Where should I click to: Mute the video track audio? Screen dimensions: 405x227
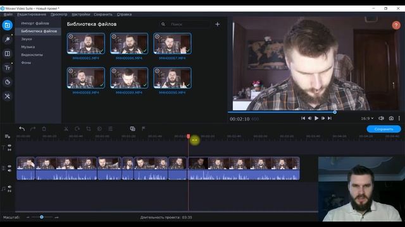coord(9,171)
